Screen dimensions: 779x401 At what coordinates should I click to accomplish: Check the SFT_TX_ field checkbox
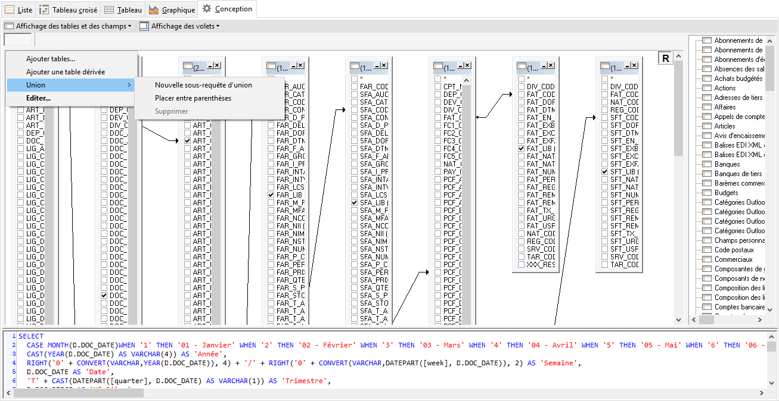click(605, 233)
